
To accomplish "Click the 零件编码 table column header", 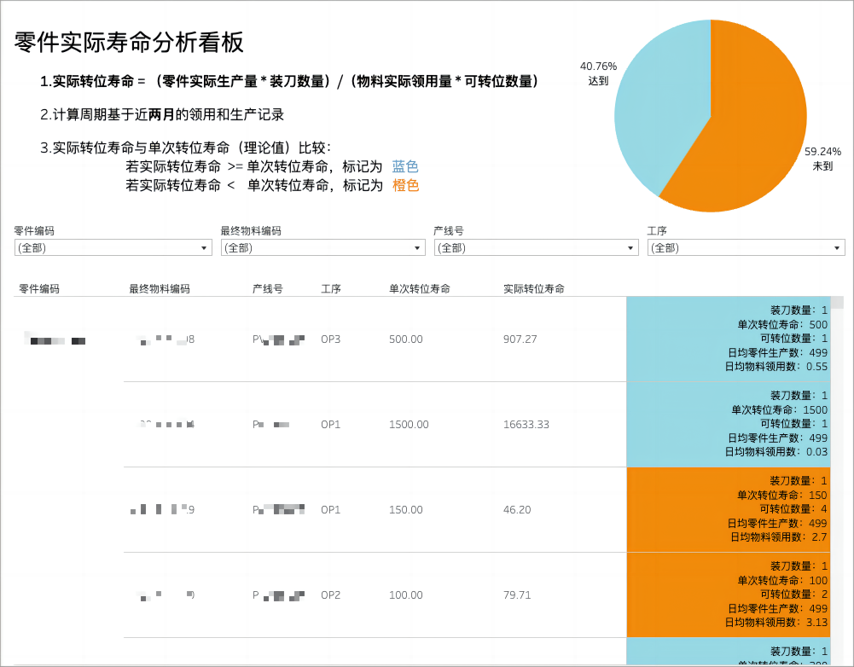I will [x=39, y=289].
